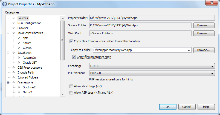Select the Browser category

[23, 28]
